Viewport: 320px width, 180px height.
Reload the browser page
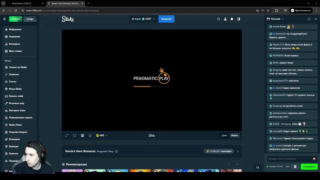pos(15,10)
